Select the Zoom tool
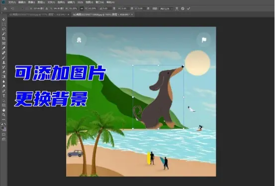Screen dimensions: 275x186 pyautogui.click(x=3, y=115)
